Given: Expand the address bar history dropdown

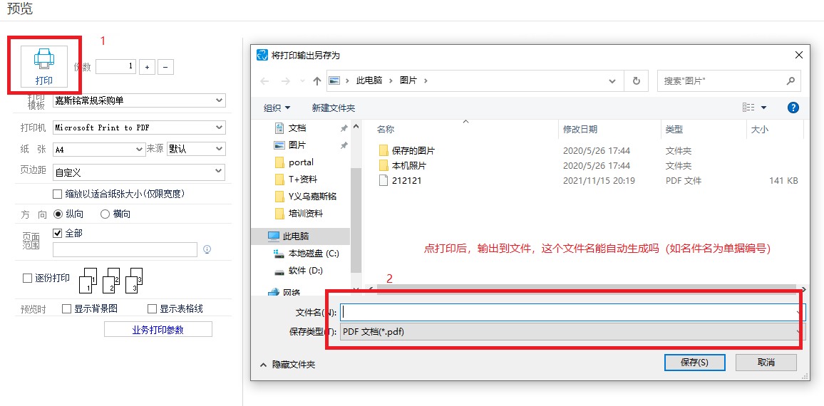Looking at the screenshot, I should (x=612, y=81).
